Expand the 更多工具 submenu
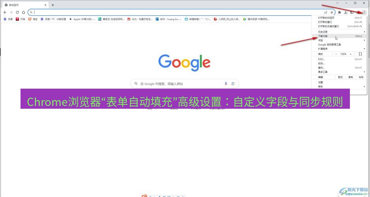The image size is (370, 197). coord(340,72)
